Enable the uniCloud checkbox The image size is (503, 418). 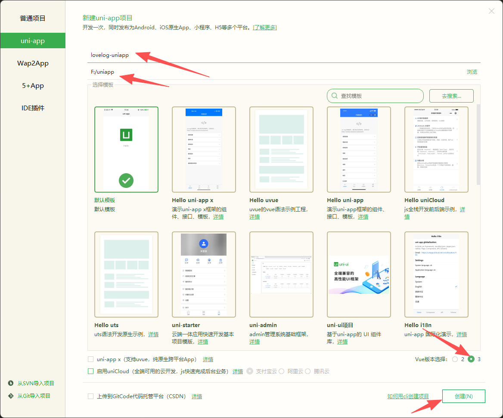coord(90,371)
